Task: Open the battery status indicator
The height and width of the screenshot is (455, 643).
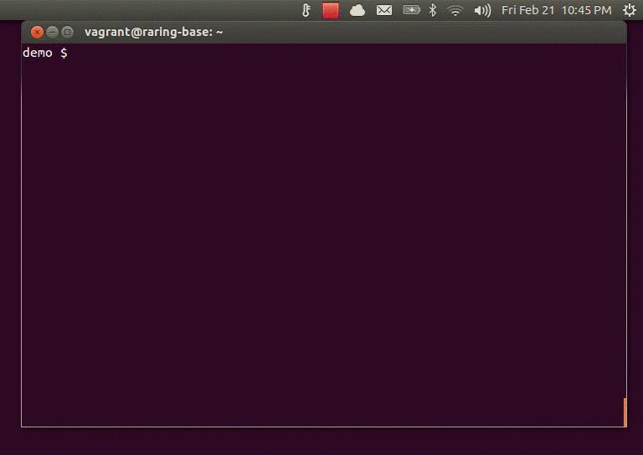Action: [x=411, y=10]
